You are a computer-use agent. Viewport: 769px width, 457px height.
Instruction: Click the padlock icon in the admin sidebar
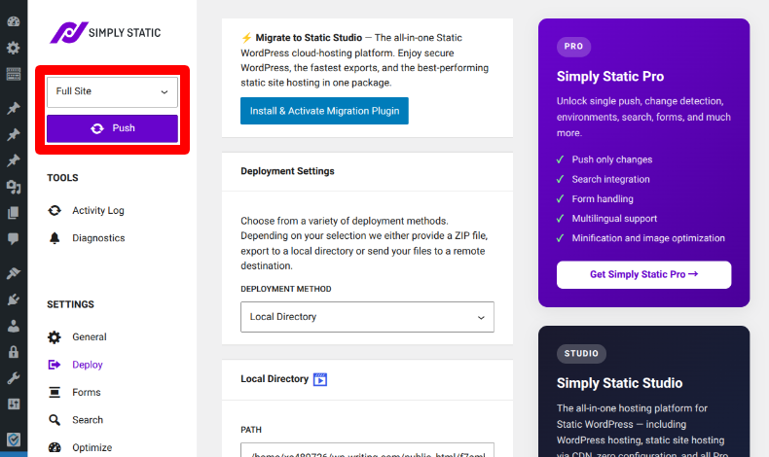pyautogui.click(x=14, y=352)
